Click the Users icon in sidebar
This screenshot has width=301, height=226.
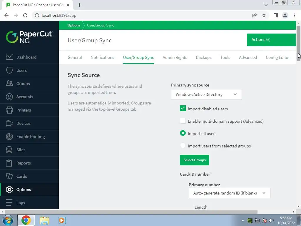pos(9,70)
